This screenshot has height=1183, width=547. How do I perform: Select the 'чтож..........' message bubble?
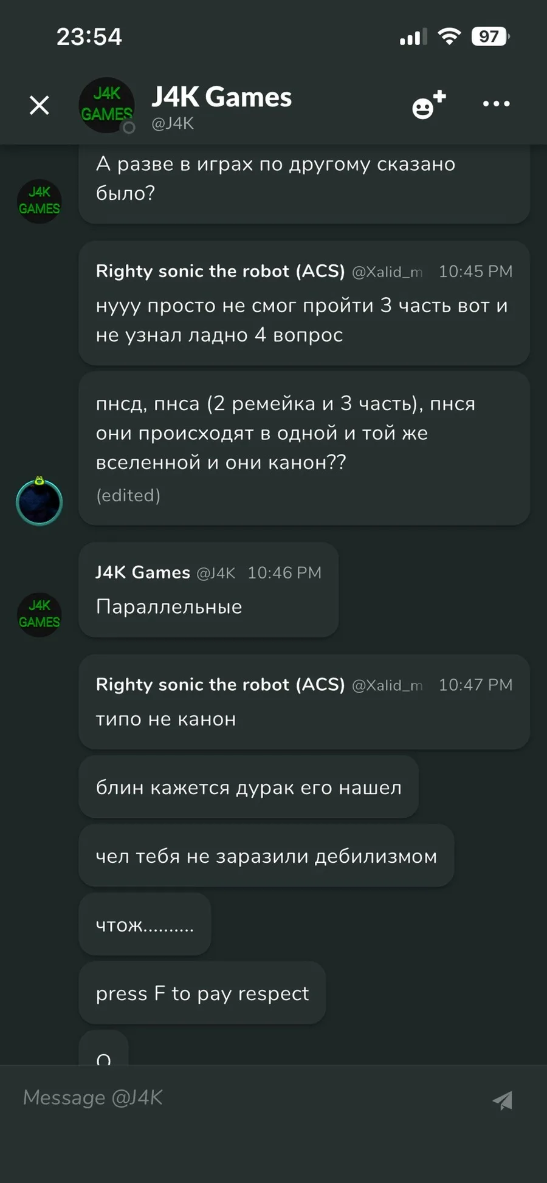(145, 924)
